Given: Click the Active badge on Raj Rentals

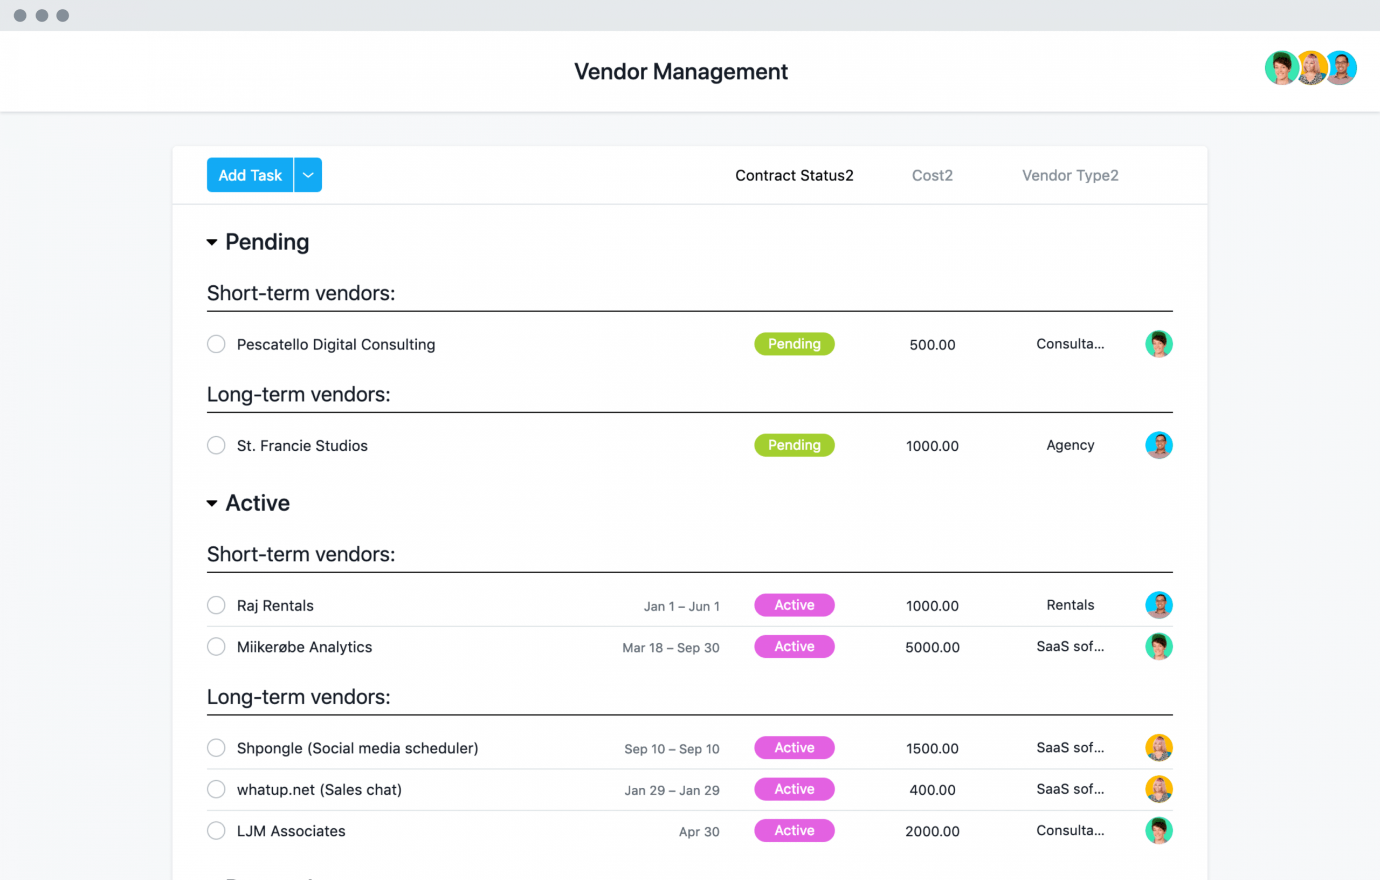Looking at the screenshot, I should click(x=793, y=604).
